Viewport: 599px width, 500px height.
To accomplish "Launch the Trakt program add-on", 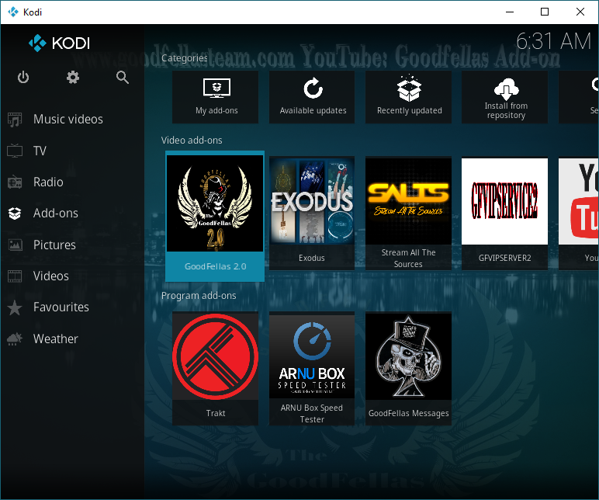I will [x=216, y=369].
